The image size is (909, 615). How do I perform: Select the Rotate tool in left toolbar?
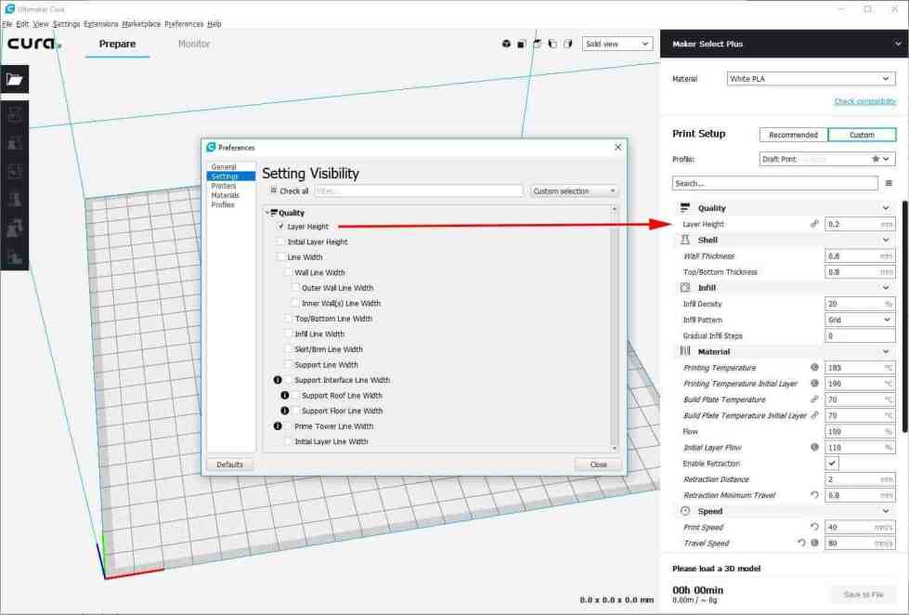(x=15, y=171)
